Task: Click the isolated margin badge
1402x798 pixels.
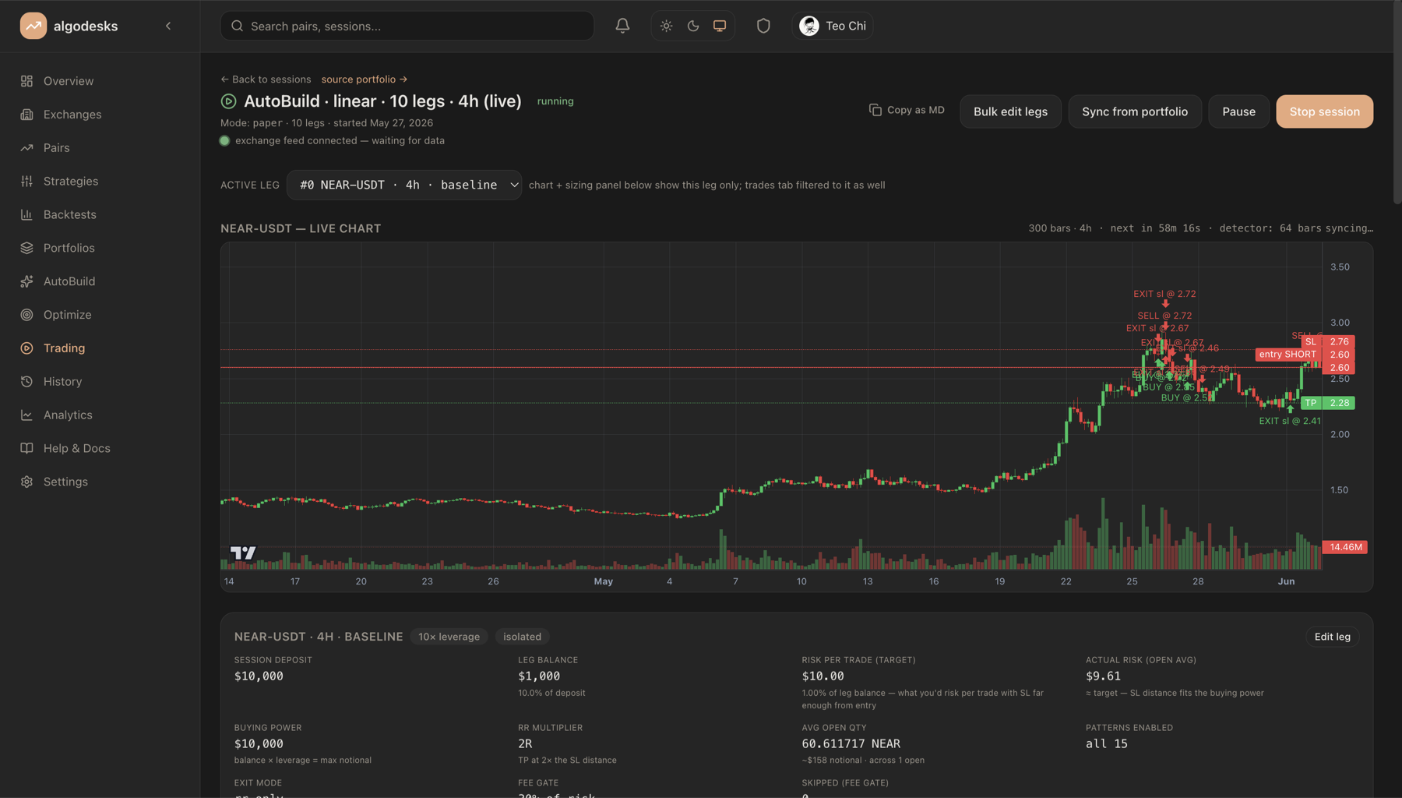Action: [522, 637]
